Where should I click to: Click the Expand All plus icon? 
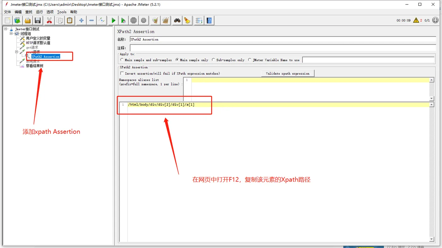(81, 20)
